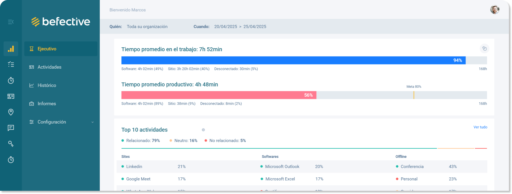The width and height of the screenshot is (512, 194).
Task: Select the key icon in the left rail
Action: [x=11, y=144]
